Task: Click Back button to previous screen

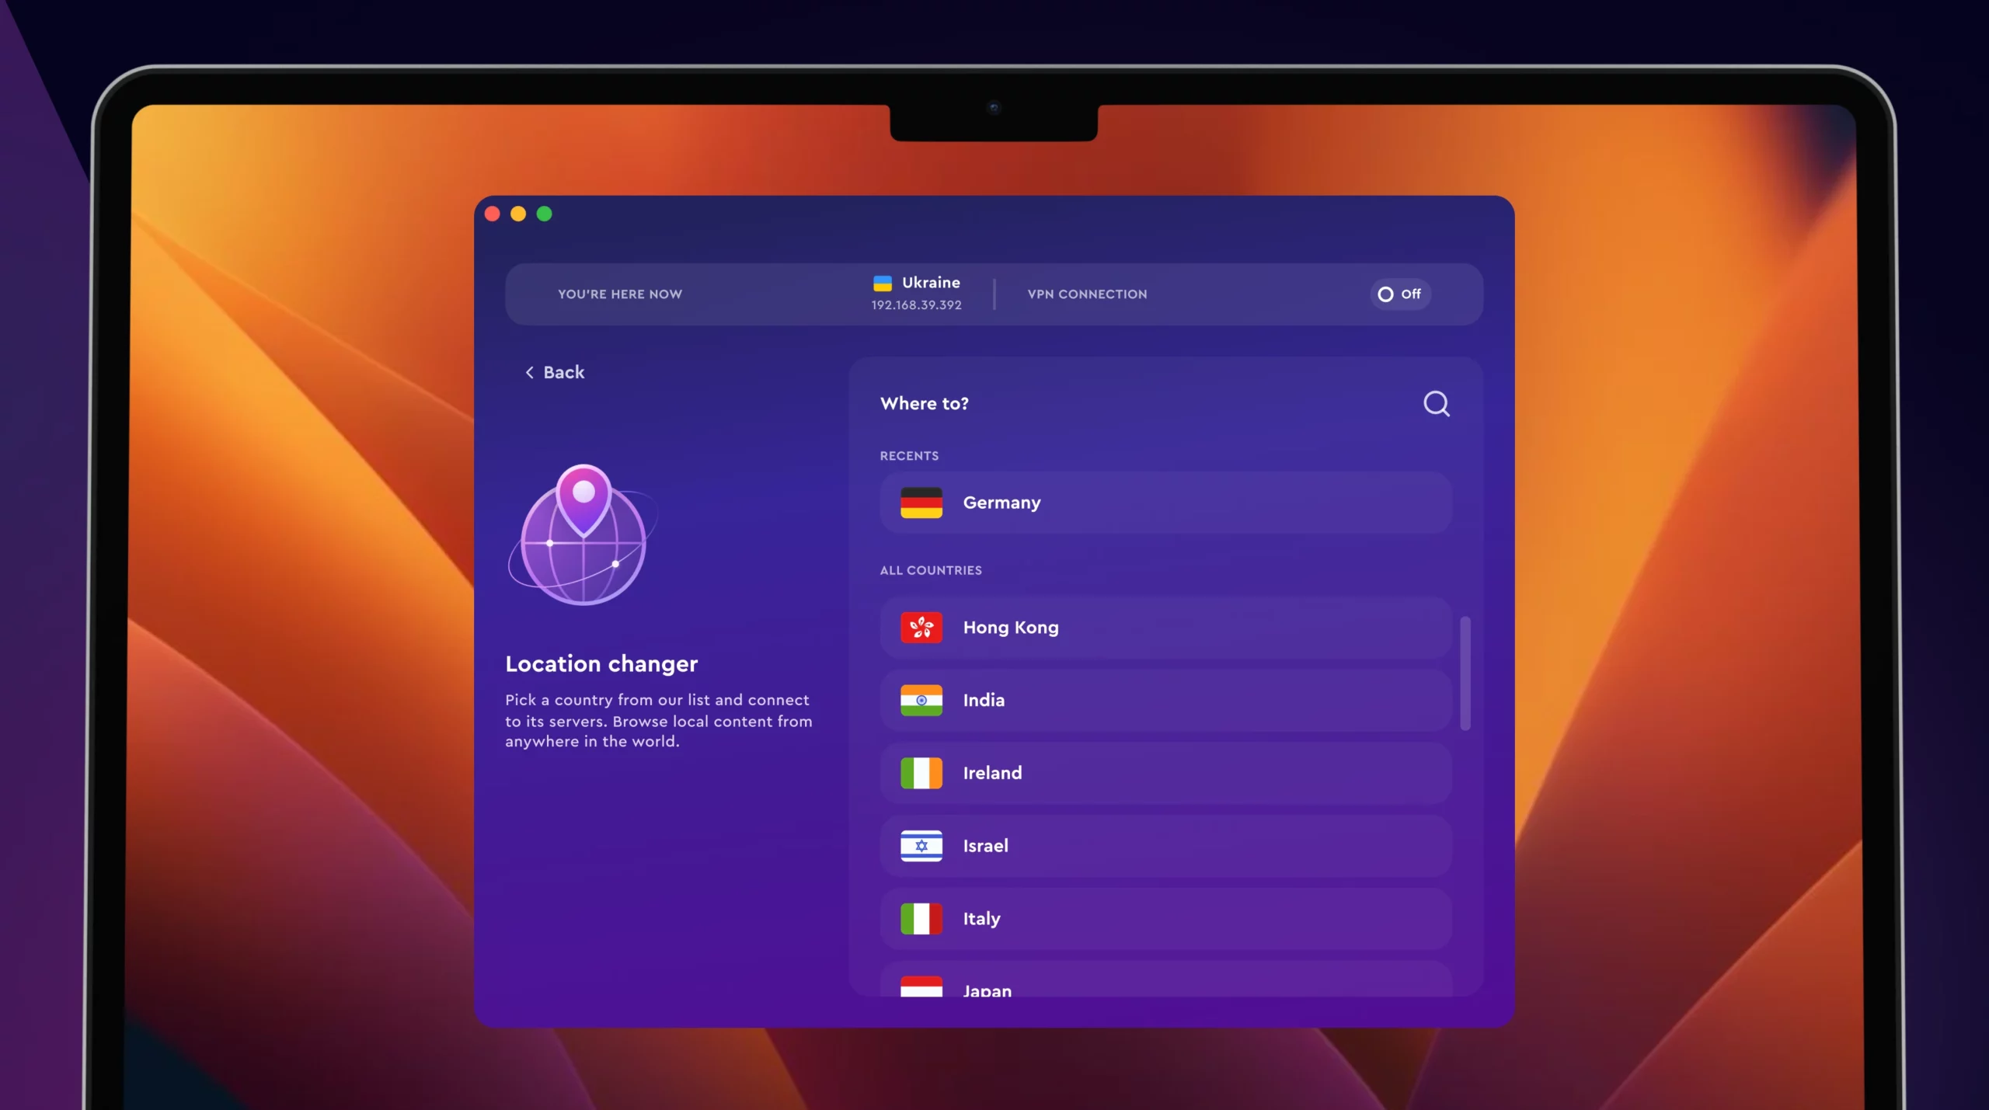Action: [553, 371]
